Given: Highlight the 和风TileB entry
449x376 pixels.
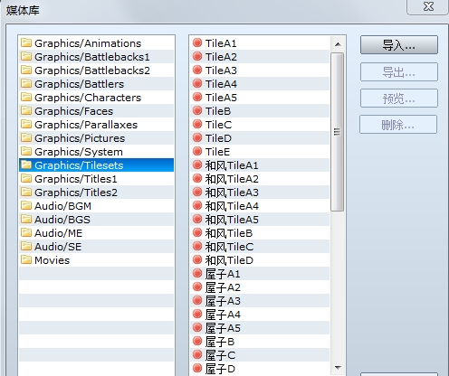Looking at the screenshot, I should point(260,233).
